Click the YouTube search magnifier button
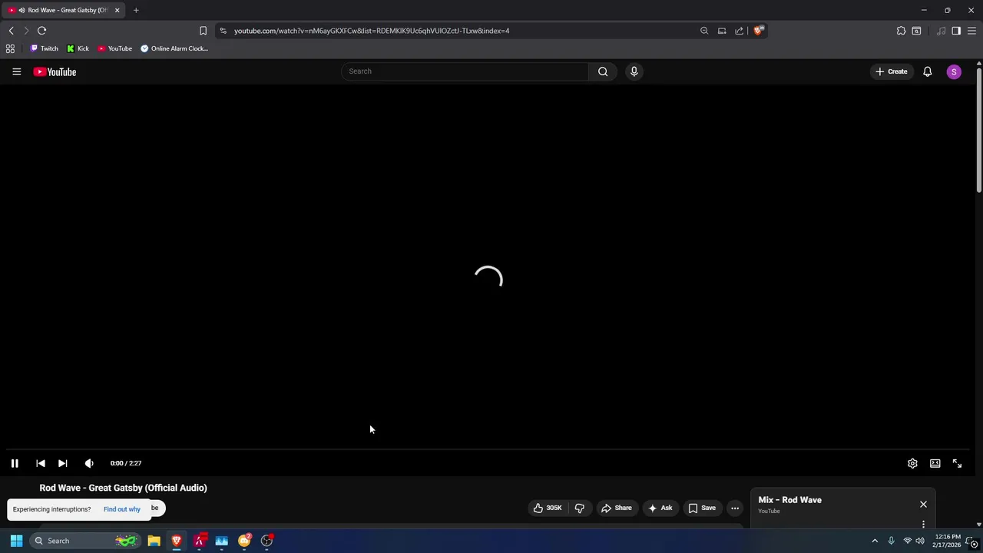Viewport: 983px width, 553px height. (603, 71)
